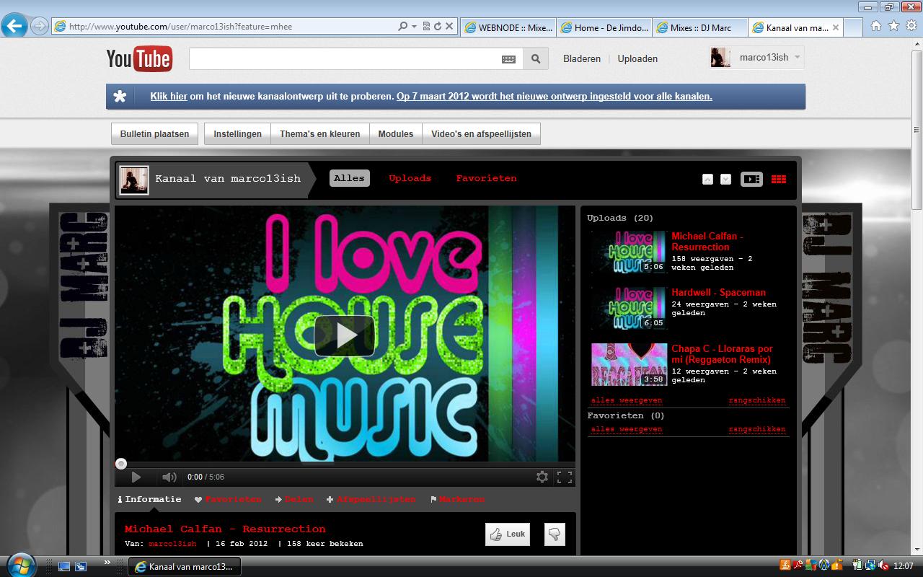Open the Modules tab
The width and height of the screenshot is (923, 577).
click(396, 134)
